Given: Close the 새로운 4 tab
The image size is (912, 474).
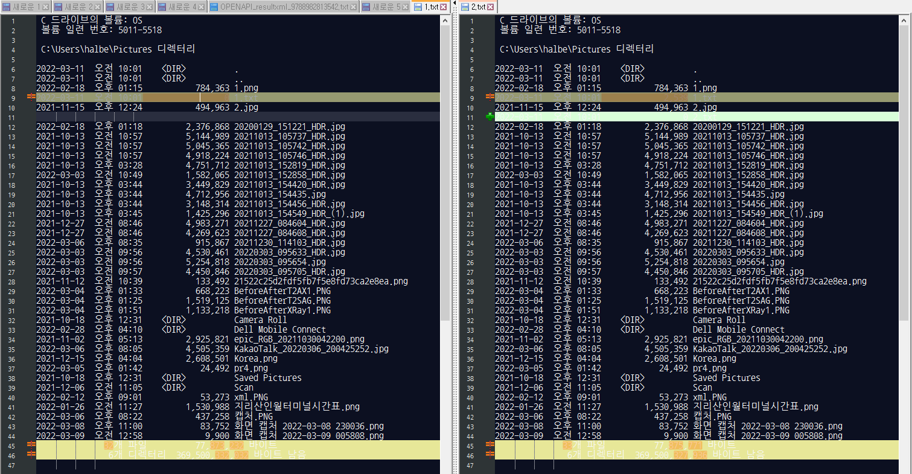Looking at the screenshot, I should [x=202, y=7].
